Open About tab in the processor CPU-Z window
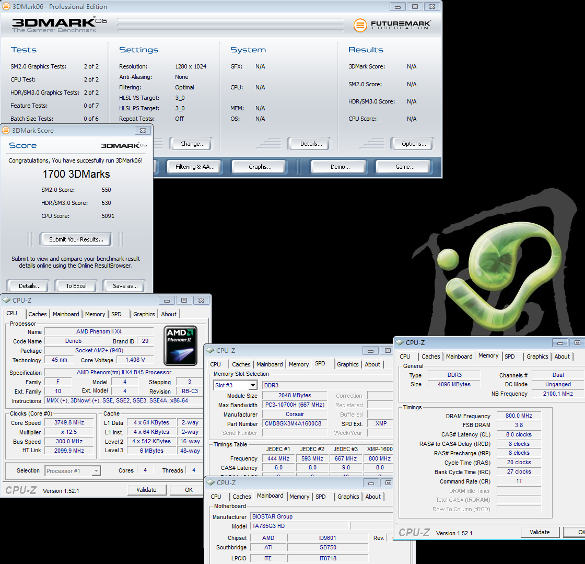Viewport: 585px width, 564px height. 169,314
